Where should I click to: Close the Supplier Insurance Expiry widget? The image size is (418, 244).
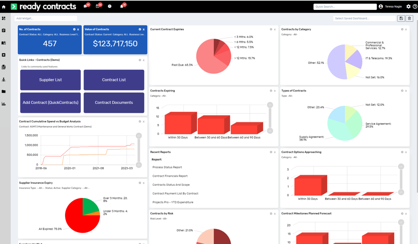click(x=144, y=183)
